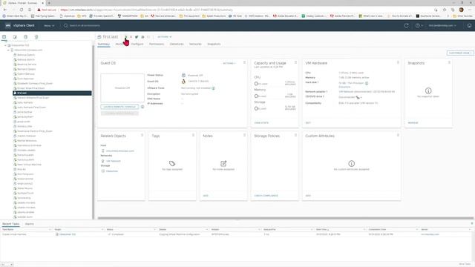Select the New Virtual Machine tree item

pyautogui.click(x=29, y=165)
